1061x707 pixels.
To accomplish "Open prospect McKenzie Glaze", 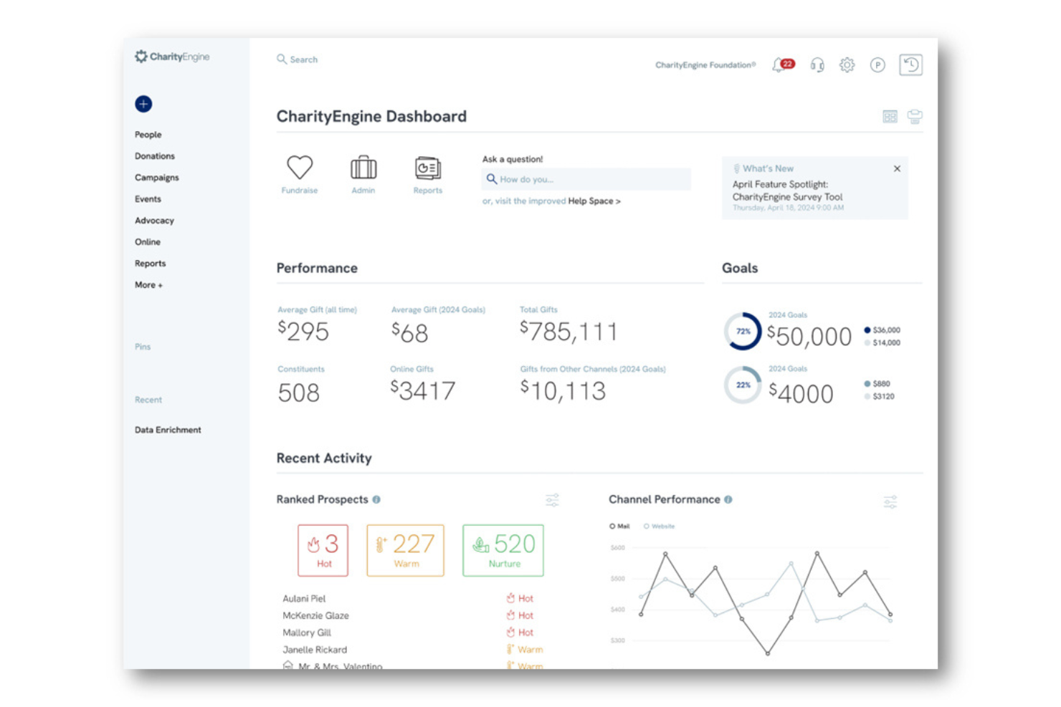I will (x=315, y=615).
